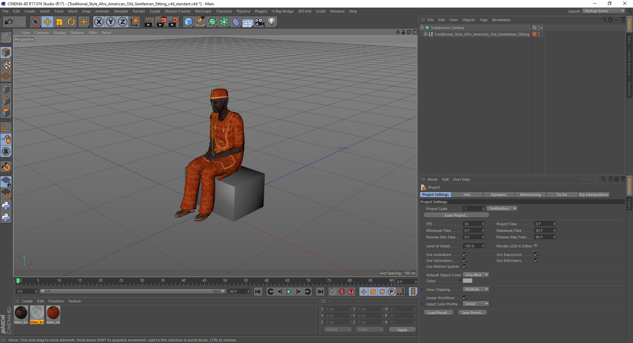Jump to start of animation
Image resolution: width=633 pixels, height=343 pixels.
258,292
